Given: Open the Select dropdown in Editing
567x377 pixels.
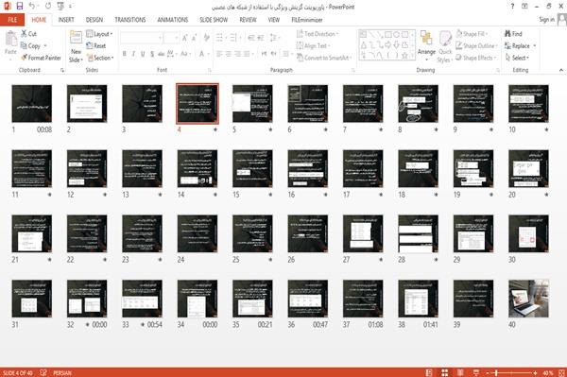Looking at the screenshot, I should (517, 58).
